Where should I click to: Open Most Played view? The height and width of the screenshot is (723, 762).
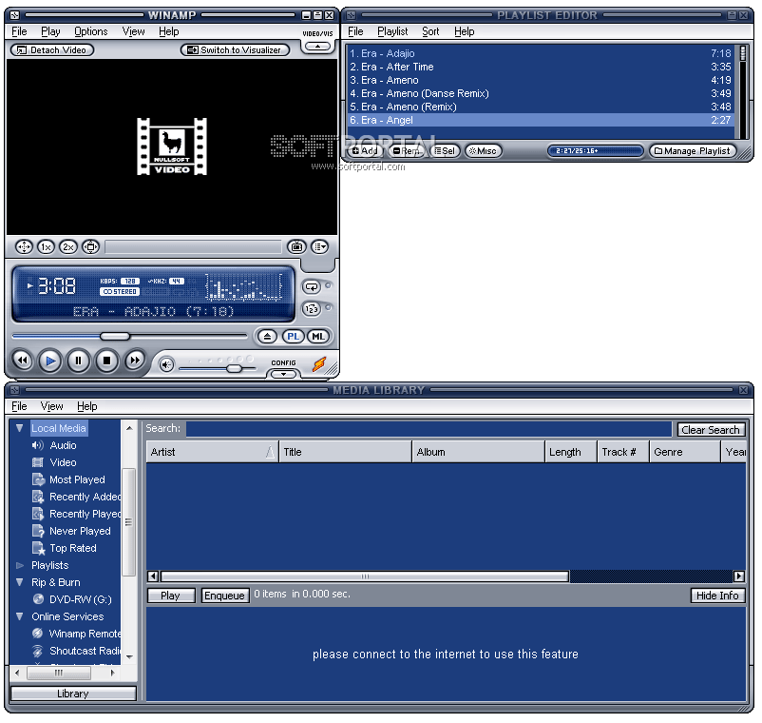point(77,479)
